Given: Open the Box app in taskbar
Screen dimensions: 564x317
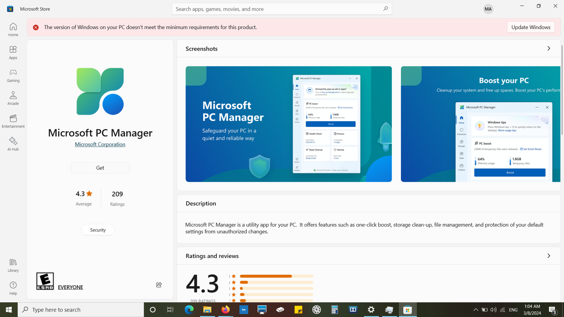Looking at the screenshot, I should pos(244,310).
